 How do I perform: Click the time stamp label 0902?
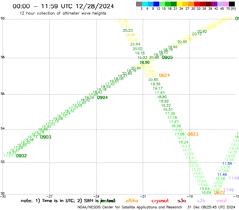[x=21, y=156]
